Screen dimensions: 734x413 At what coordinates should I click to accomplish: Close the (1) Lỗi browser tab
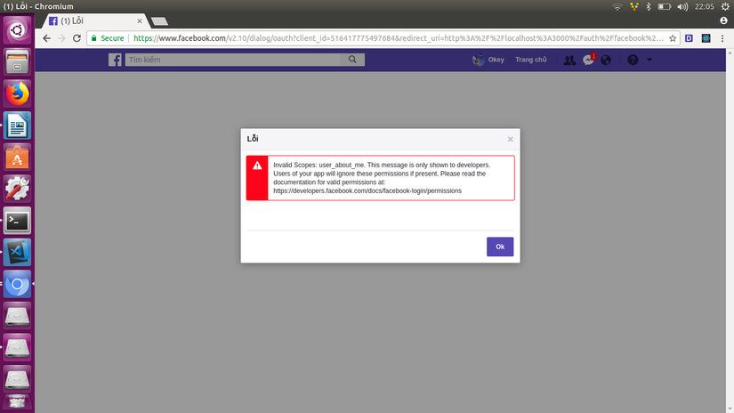tap(140, 21)
